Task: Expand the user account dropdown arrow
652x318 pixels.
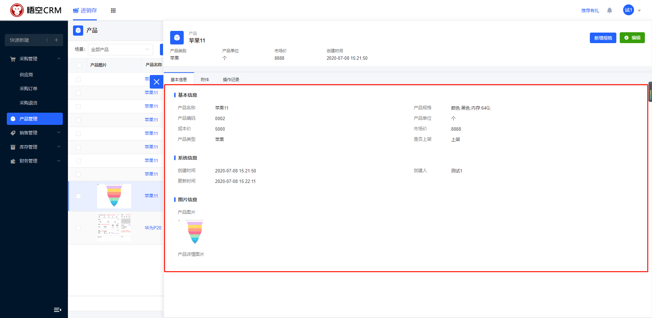Action: click(x=639, y=11)
